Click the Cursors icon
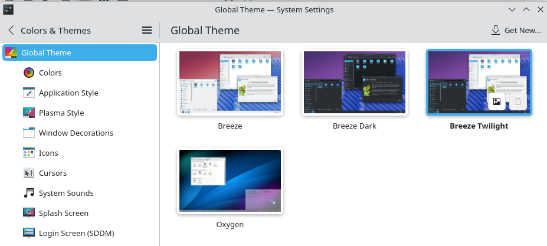This screenshot has height=246, width=547. click(29, 173)
